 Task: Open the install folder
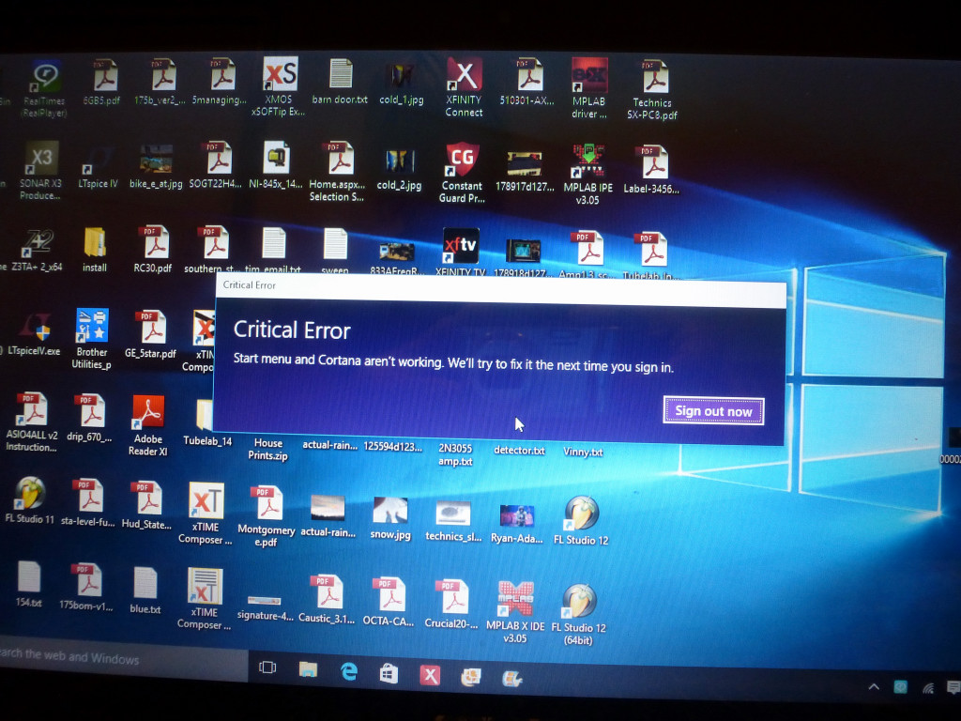[95, 250]
